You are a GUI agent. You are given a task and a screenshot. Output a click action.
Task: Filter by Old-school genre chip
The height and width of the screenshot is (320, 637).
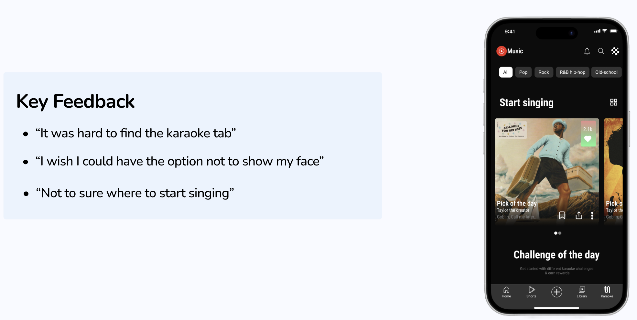click(606, 72)
